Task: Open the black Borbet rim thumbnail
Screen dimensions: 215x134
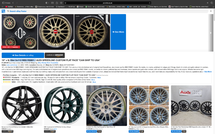Action: (x=22, y=106)
